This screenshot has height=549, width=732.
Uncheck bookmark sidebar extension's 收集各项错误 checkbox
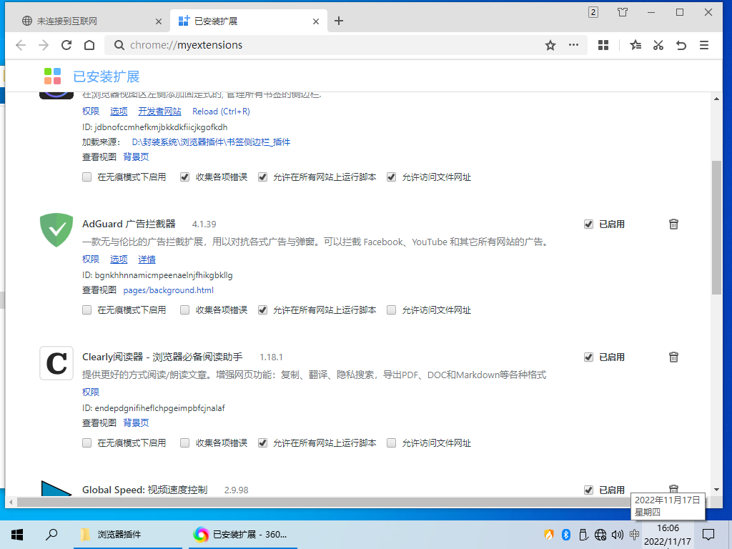click(x=185, y=177)
